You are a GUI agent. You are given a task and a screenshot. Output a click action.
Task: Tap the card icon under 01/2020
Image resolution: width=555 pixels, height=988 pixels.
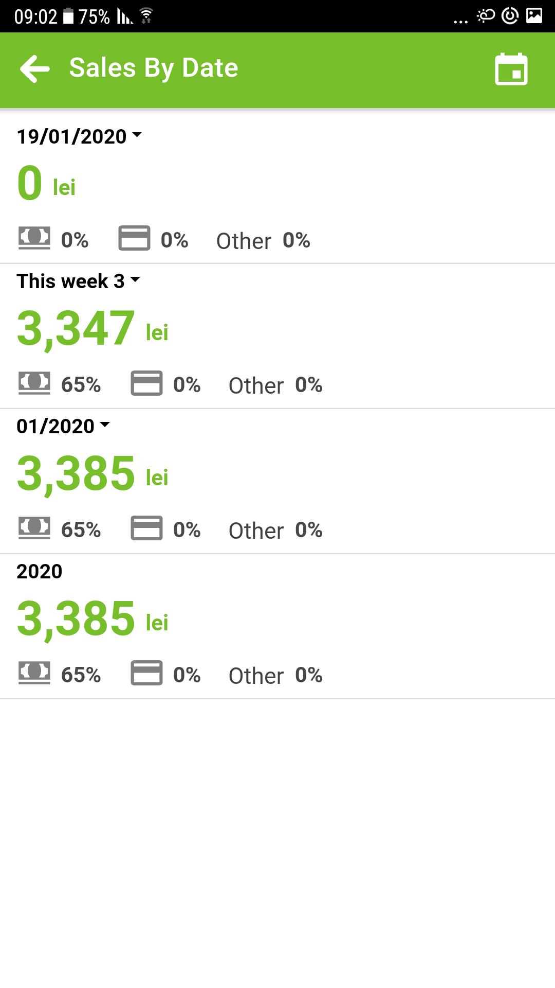(x=146, y=528)
